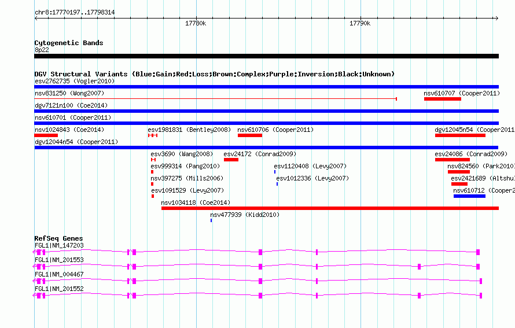Open nsv610706 (Cooper2011) variant label
This screenshot has width=515, height=328.
275,130
